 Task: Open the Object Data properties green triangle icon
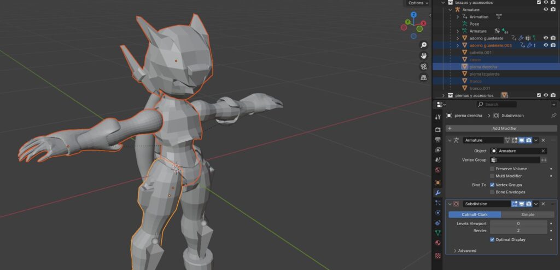(437, 232)
